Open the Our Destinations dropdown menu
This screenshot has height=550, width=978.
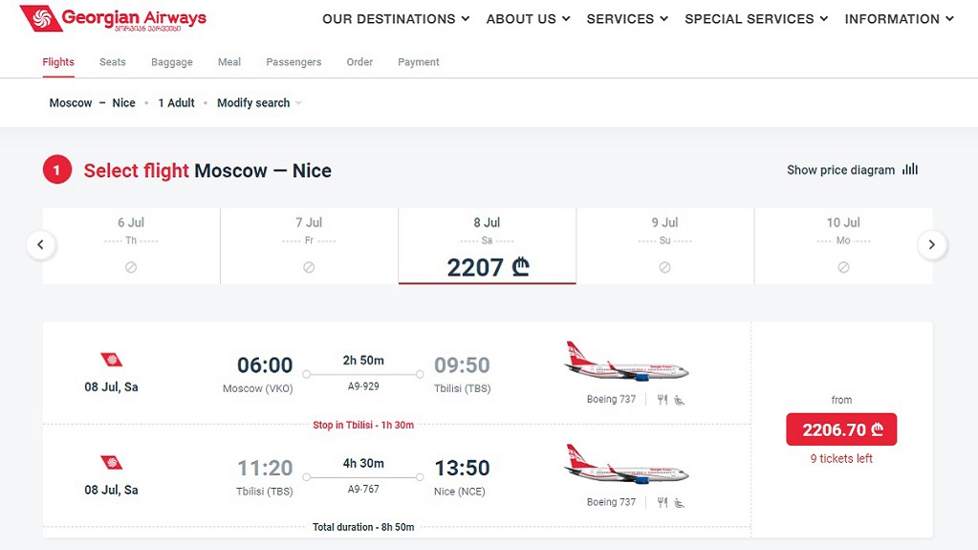pyautogui.click(x=396, y=19)
